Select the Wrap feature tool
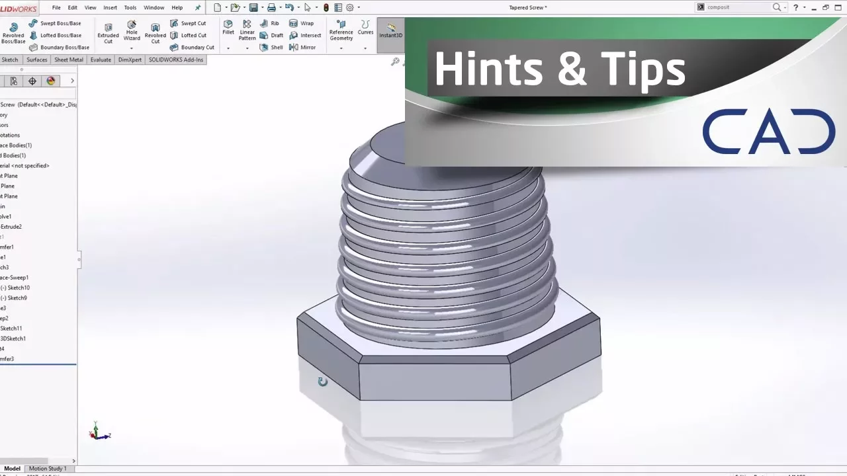Screen dimensions: 847x476 click(x=301, y=23)
